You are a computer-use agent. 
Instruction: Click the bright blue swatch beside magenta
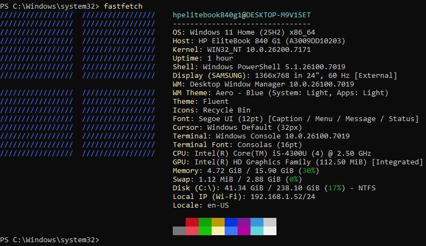coord(231,231)
